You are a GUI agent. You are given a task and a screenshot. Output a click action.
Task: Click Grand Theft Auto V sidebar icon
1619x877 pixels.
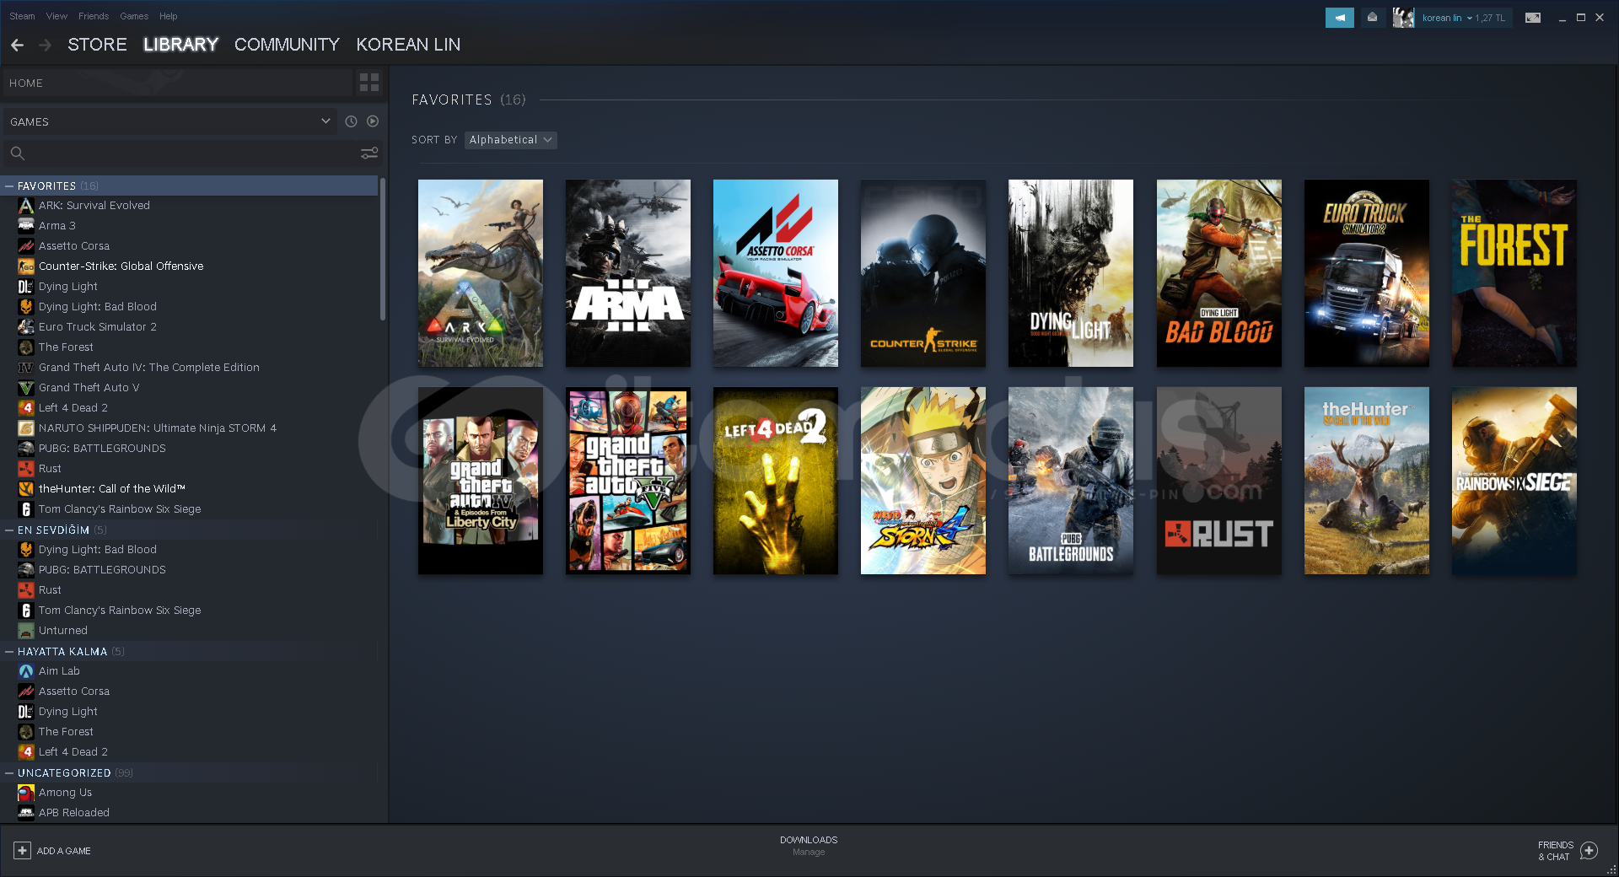point(26,388)
